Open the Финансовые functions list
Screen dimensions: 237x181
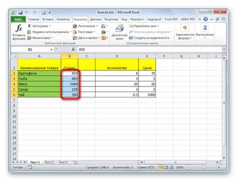coord(40,38)
